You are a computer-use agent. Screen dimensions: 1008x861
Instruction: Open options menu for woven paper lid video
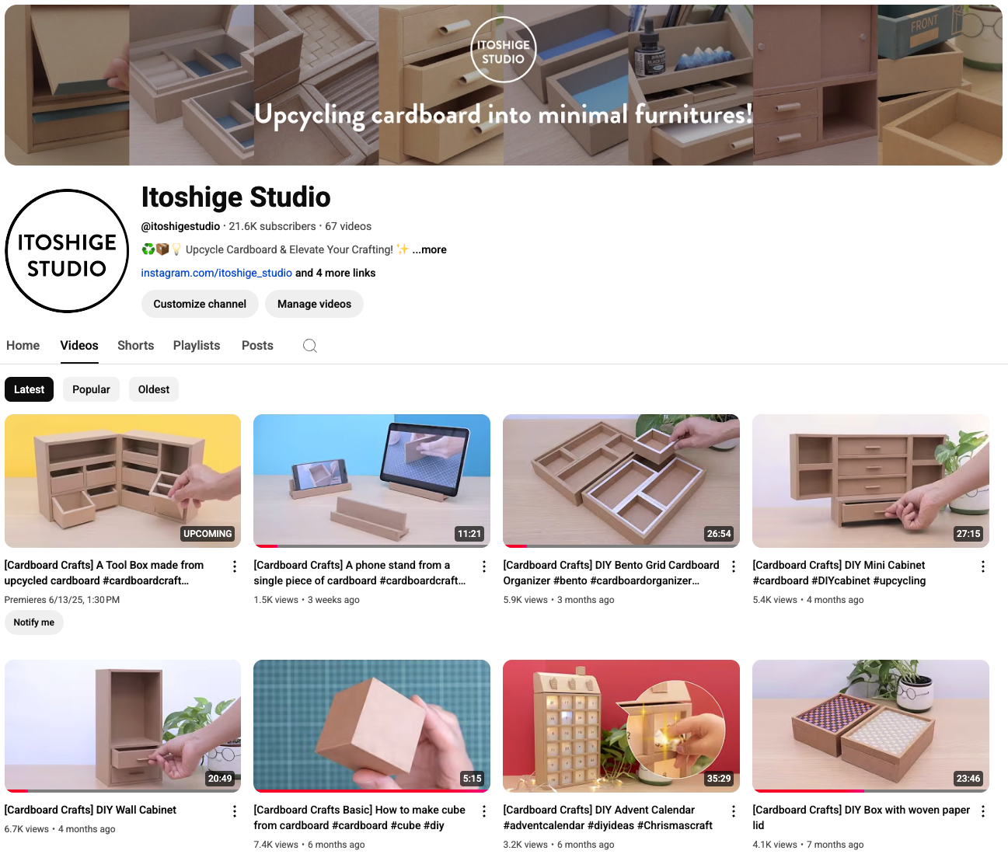(983, 811)
